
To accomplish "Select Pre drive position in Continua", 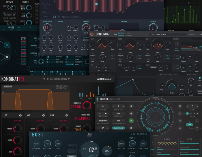I will (167, 66).
